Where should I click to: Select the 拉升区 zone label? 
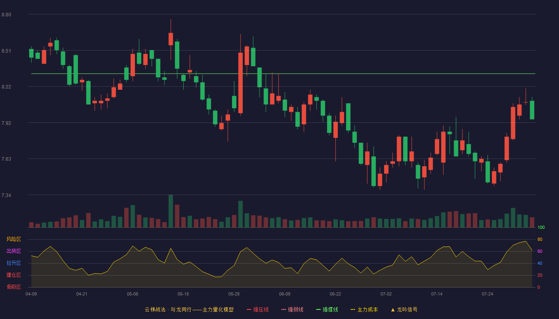tap(14, 263)
